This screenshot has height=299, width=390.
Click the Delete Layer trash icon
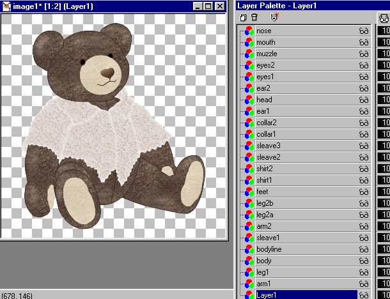click(254, 18)
